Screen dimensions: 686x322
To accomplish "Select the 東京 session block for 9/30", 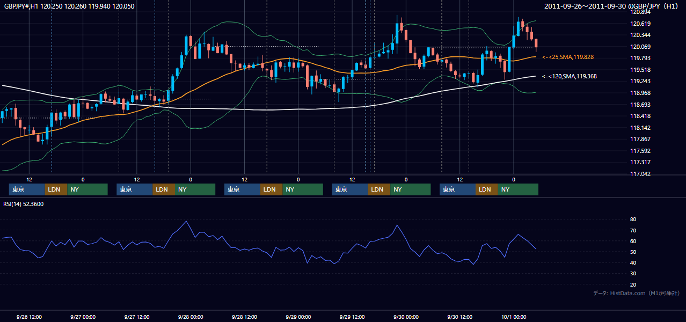I will point(457,189).
